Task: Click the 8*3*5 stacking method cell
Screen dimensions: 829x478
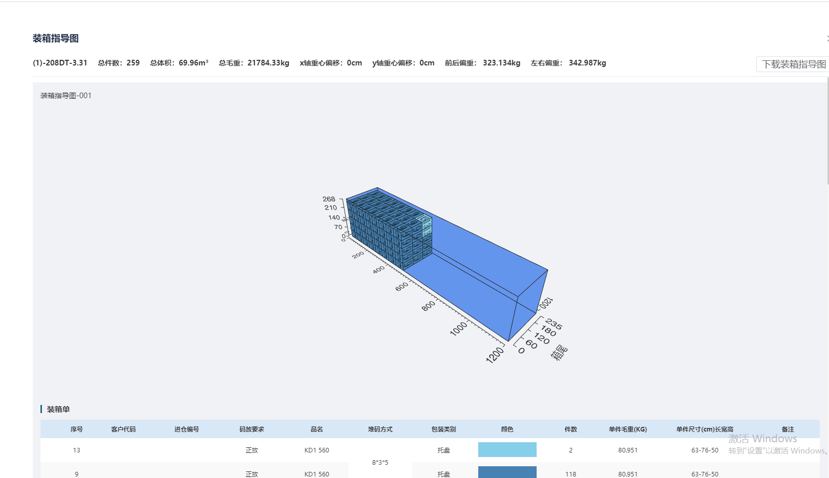Action: 380,463
